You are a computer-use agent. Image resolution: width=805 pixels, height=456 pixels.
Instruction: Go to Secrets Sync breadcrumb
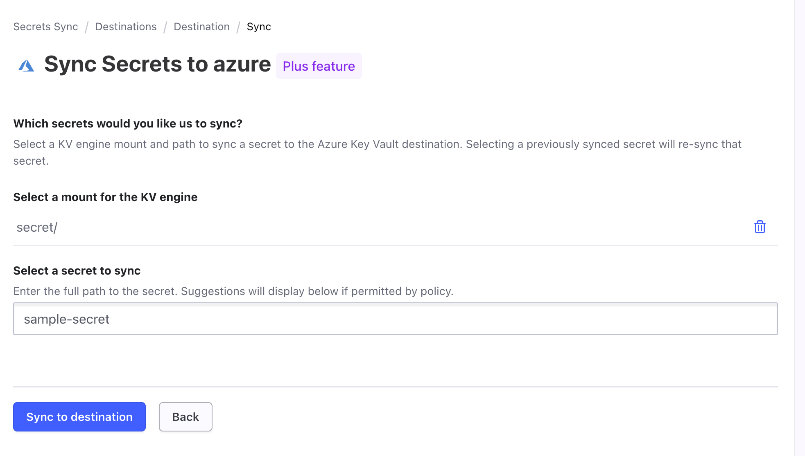click(x=45, y=27)
